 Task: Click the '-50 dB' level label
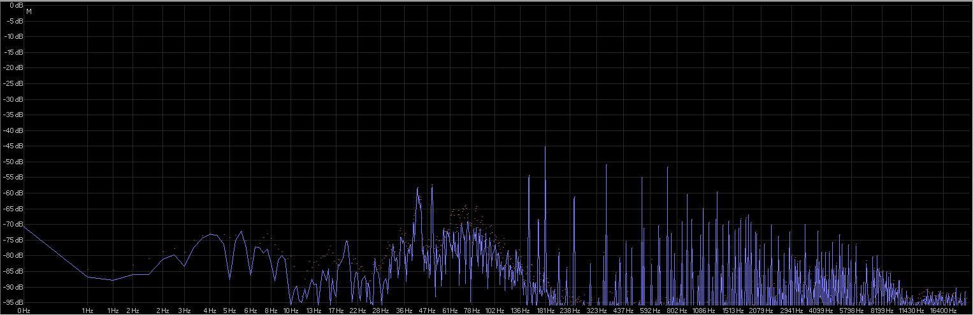click(13, 162)
